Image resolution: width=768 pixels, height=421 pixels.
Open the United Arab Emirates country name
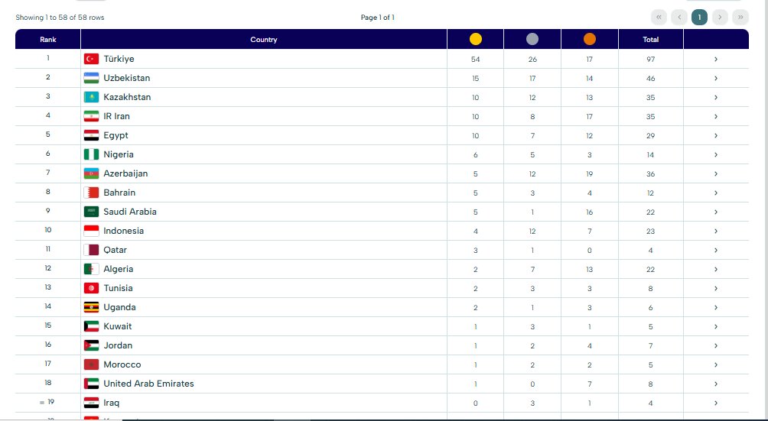(148, 384)
